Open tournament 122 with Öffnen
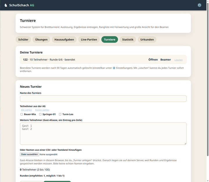209x182 pixels. 153,60
